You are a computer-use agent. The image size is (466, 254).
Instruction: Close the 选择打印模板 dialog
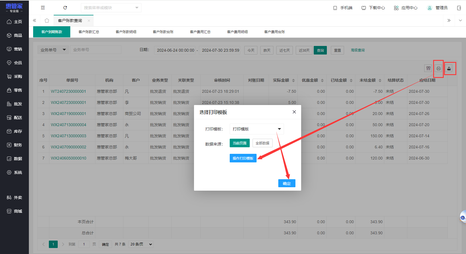click(x=294, y=112)
